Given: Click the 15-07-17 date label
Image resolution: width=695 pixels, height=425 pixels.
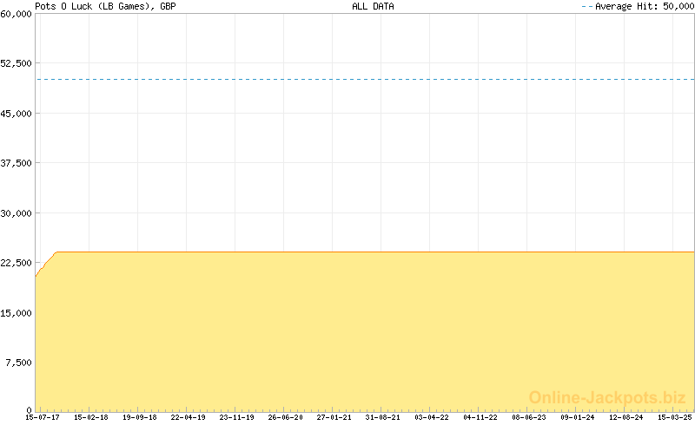Looking at the screenshot, I should (42, 417).
